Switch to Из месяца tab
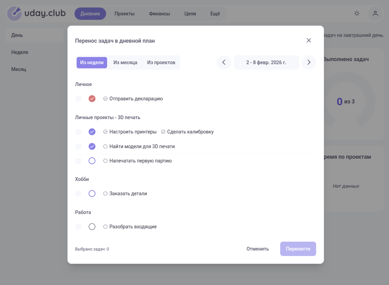This screenshot has height=285, width=389. (125, 62)
